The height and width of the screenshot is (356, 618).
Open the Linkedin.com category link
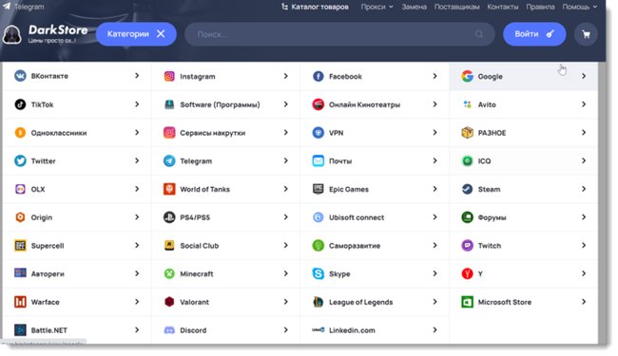[352, 330]
